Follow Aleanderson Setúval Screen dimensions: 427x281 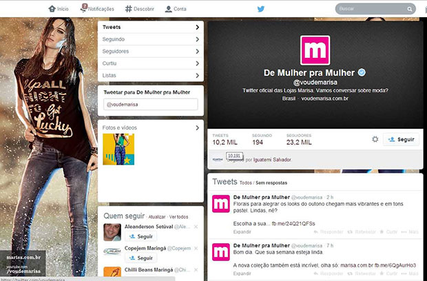tap(140, 236)
